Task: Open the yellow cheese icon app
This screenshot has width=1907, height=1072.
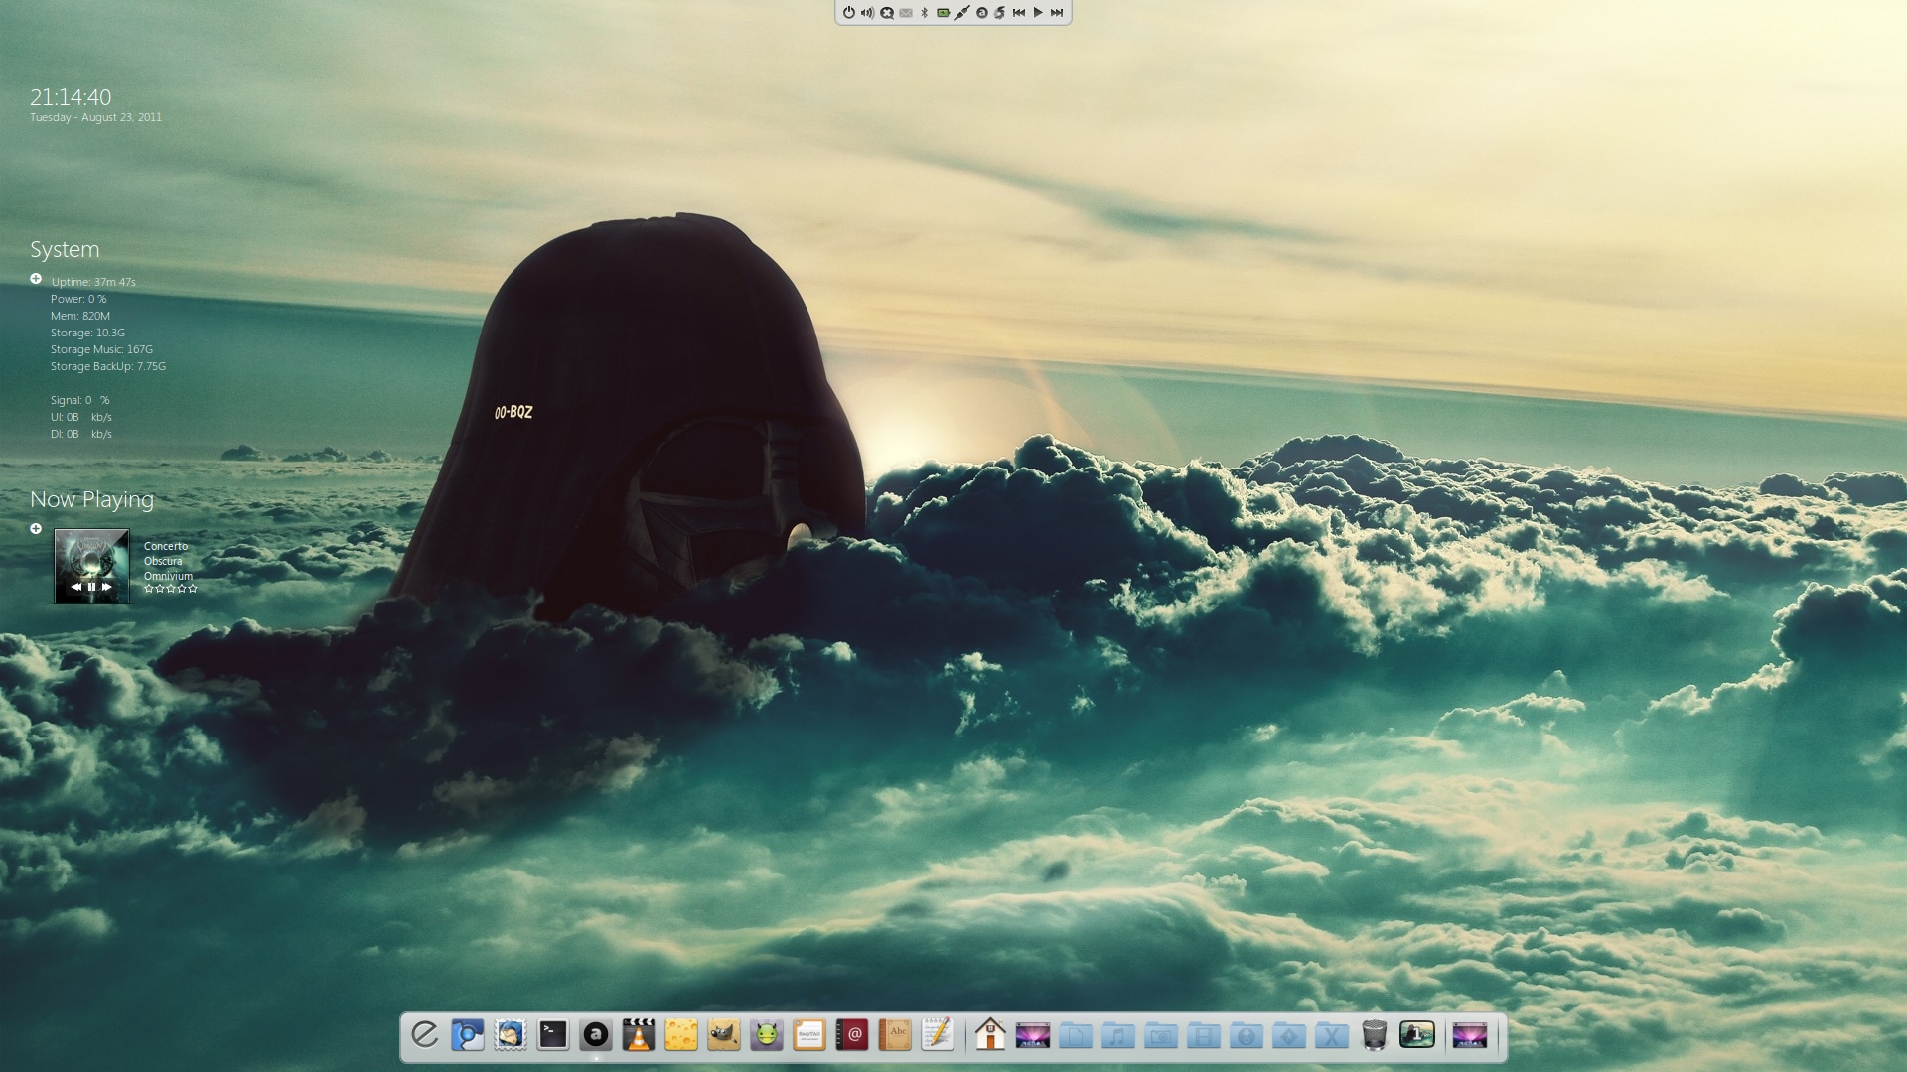Action: pos(681,1035)
